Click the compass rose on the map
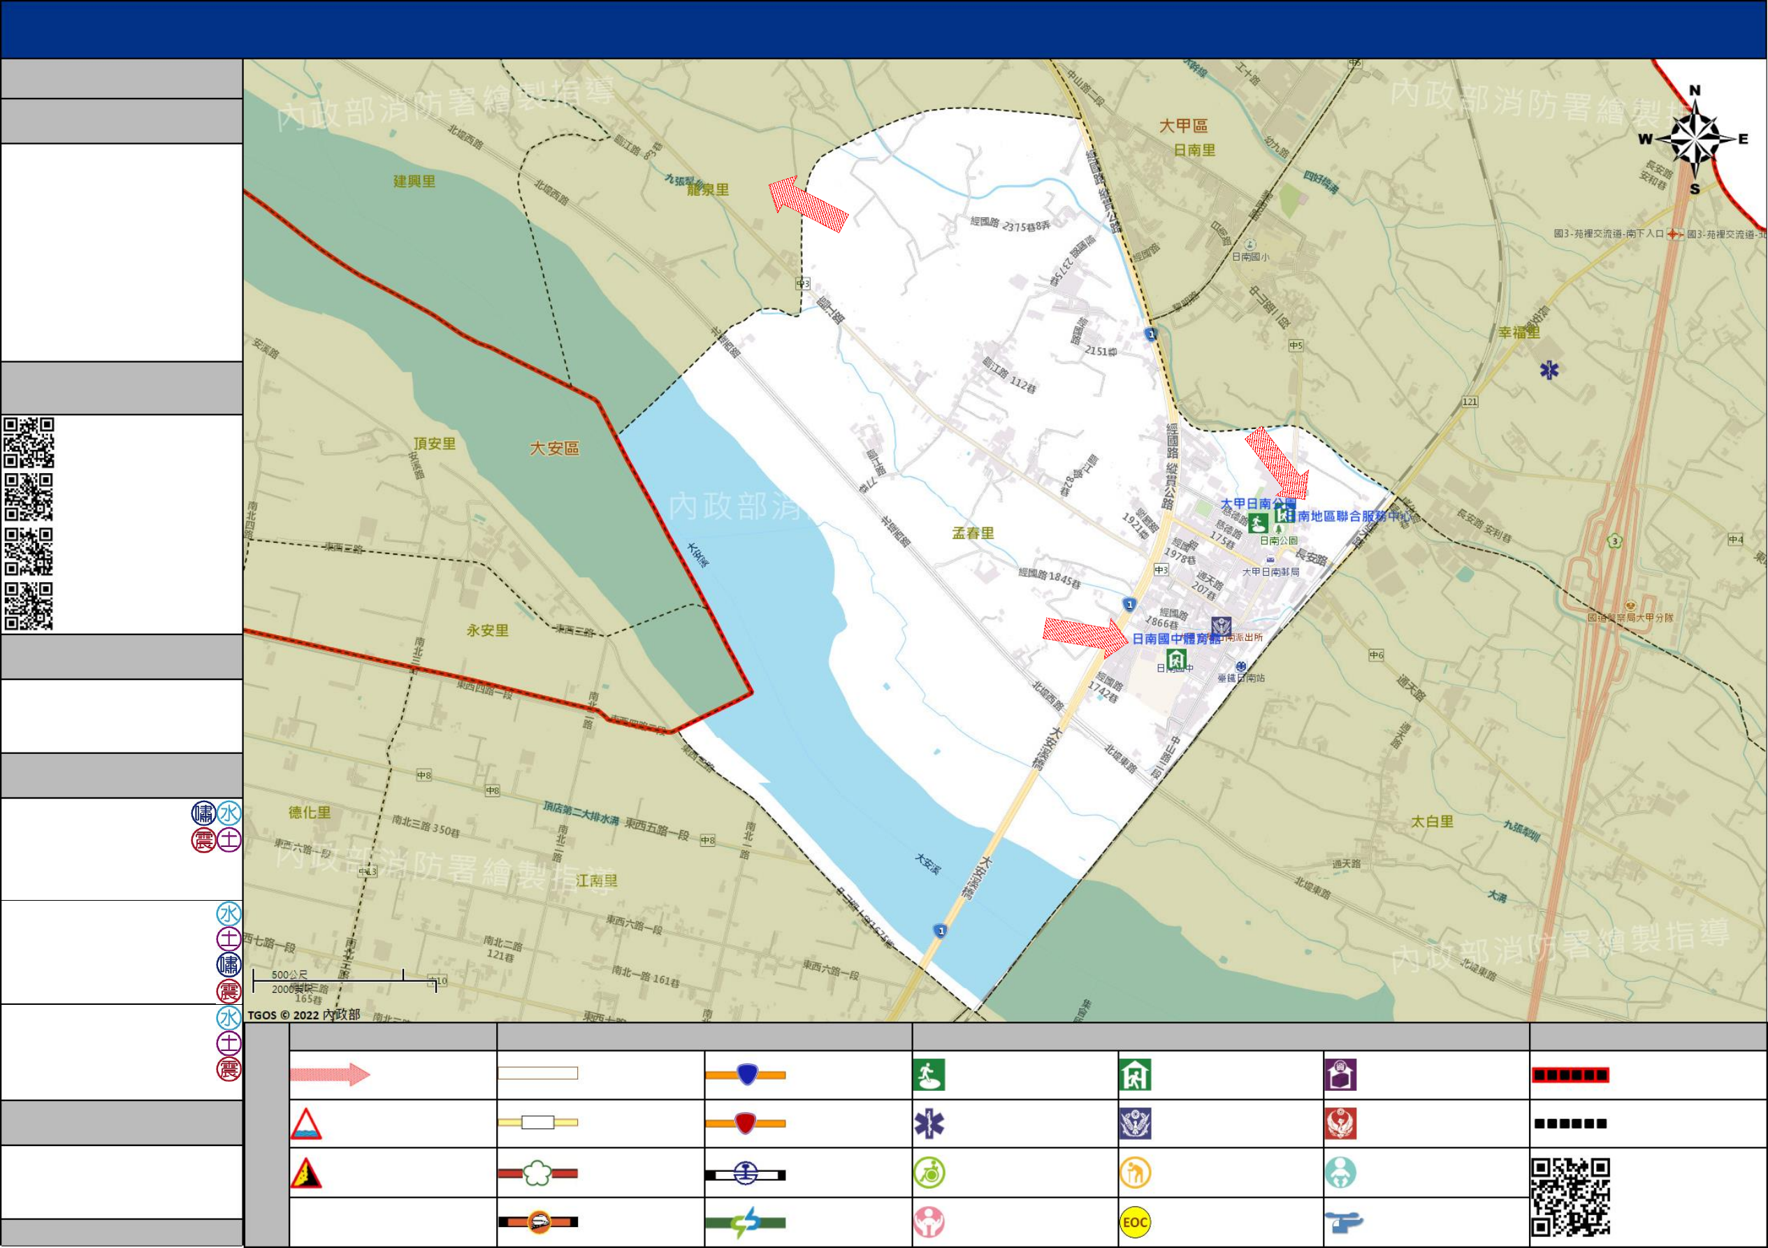 1695,140
